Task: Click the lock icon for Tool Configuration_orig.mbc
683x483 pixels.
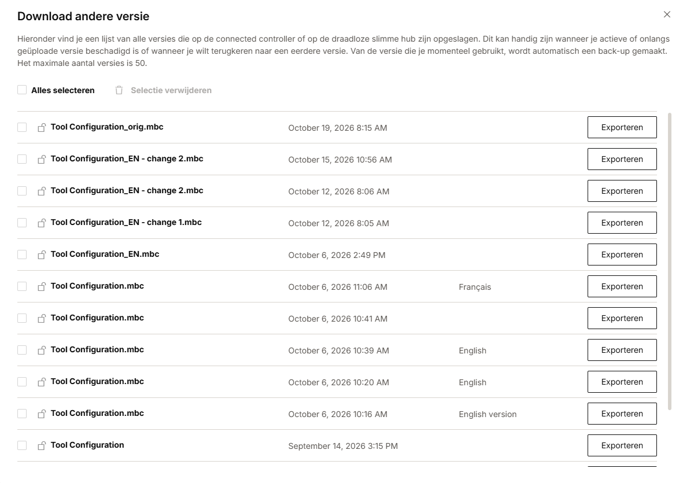Action: coord(42,128)
